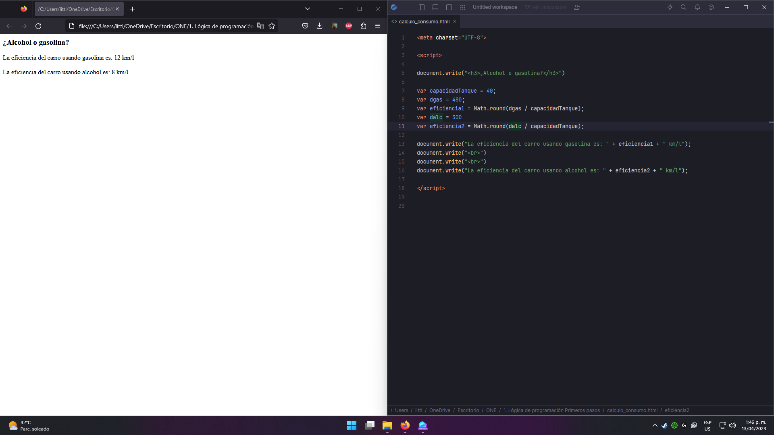Click the Lógica de programación breadcrumb folder
774x435 pixels.
coord(551,410)
